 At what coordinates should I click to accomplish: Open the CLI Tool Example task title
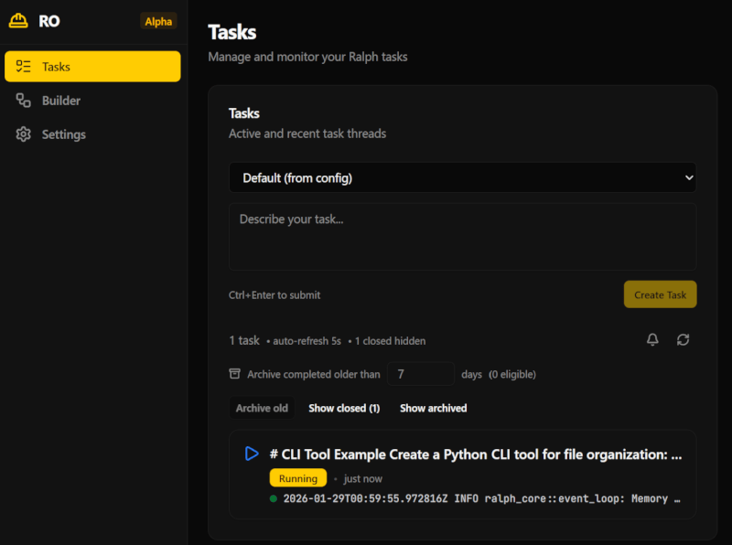(476, 454)
